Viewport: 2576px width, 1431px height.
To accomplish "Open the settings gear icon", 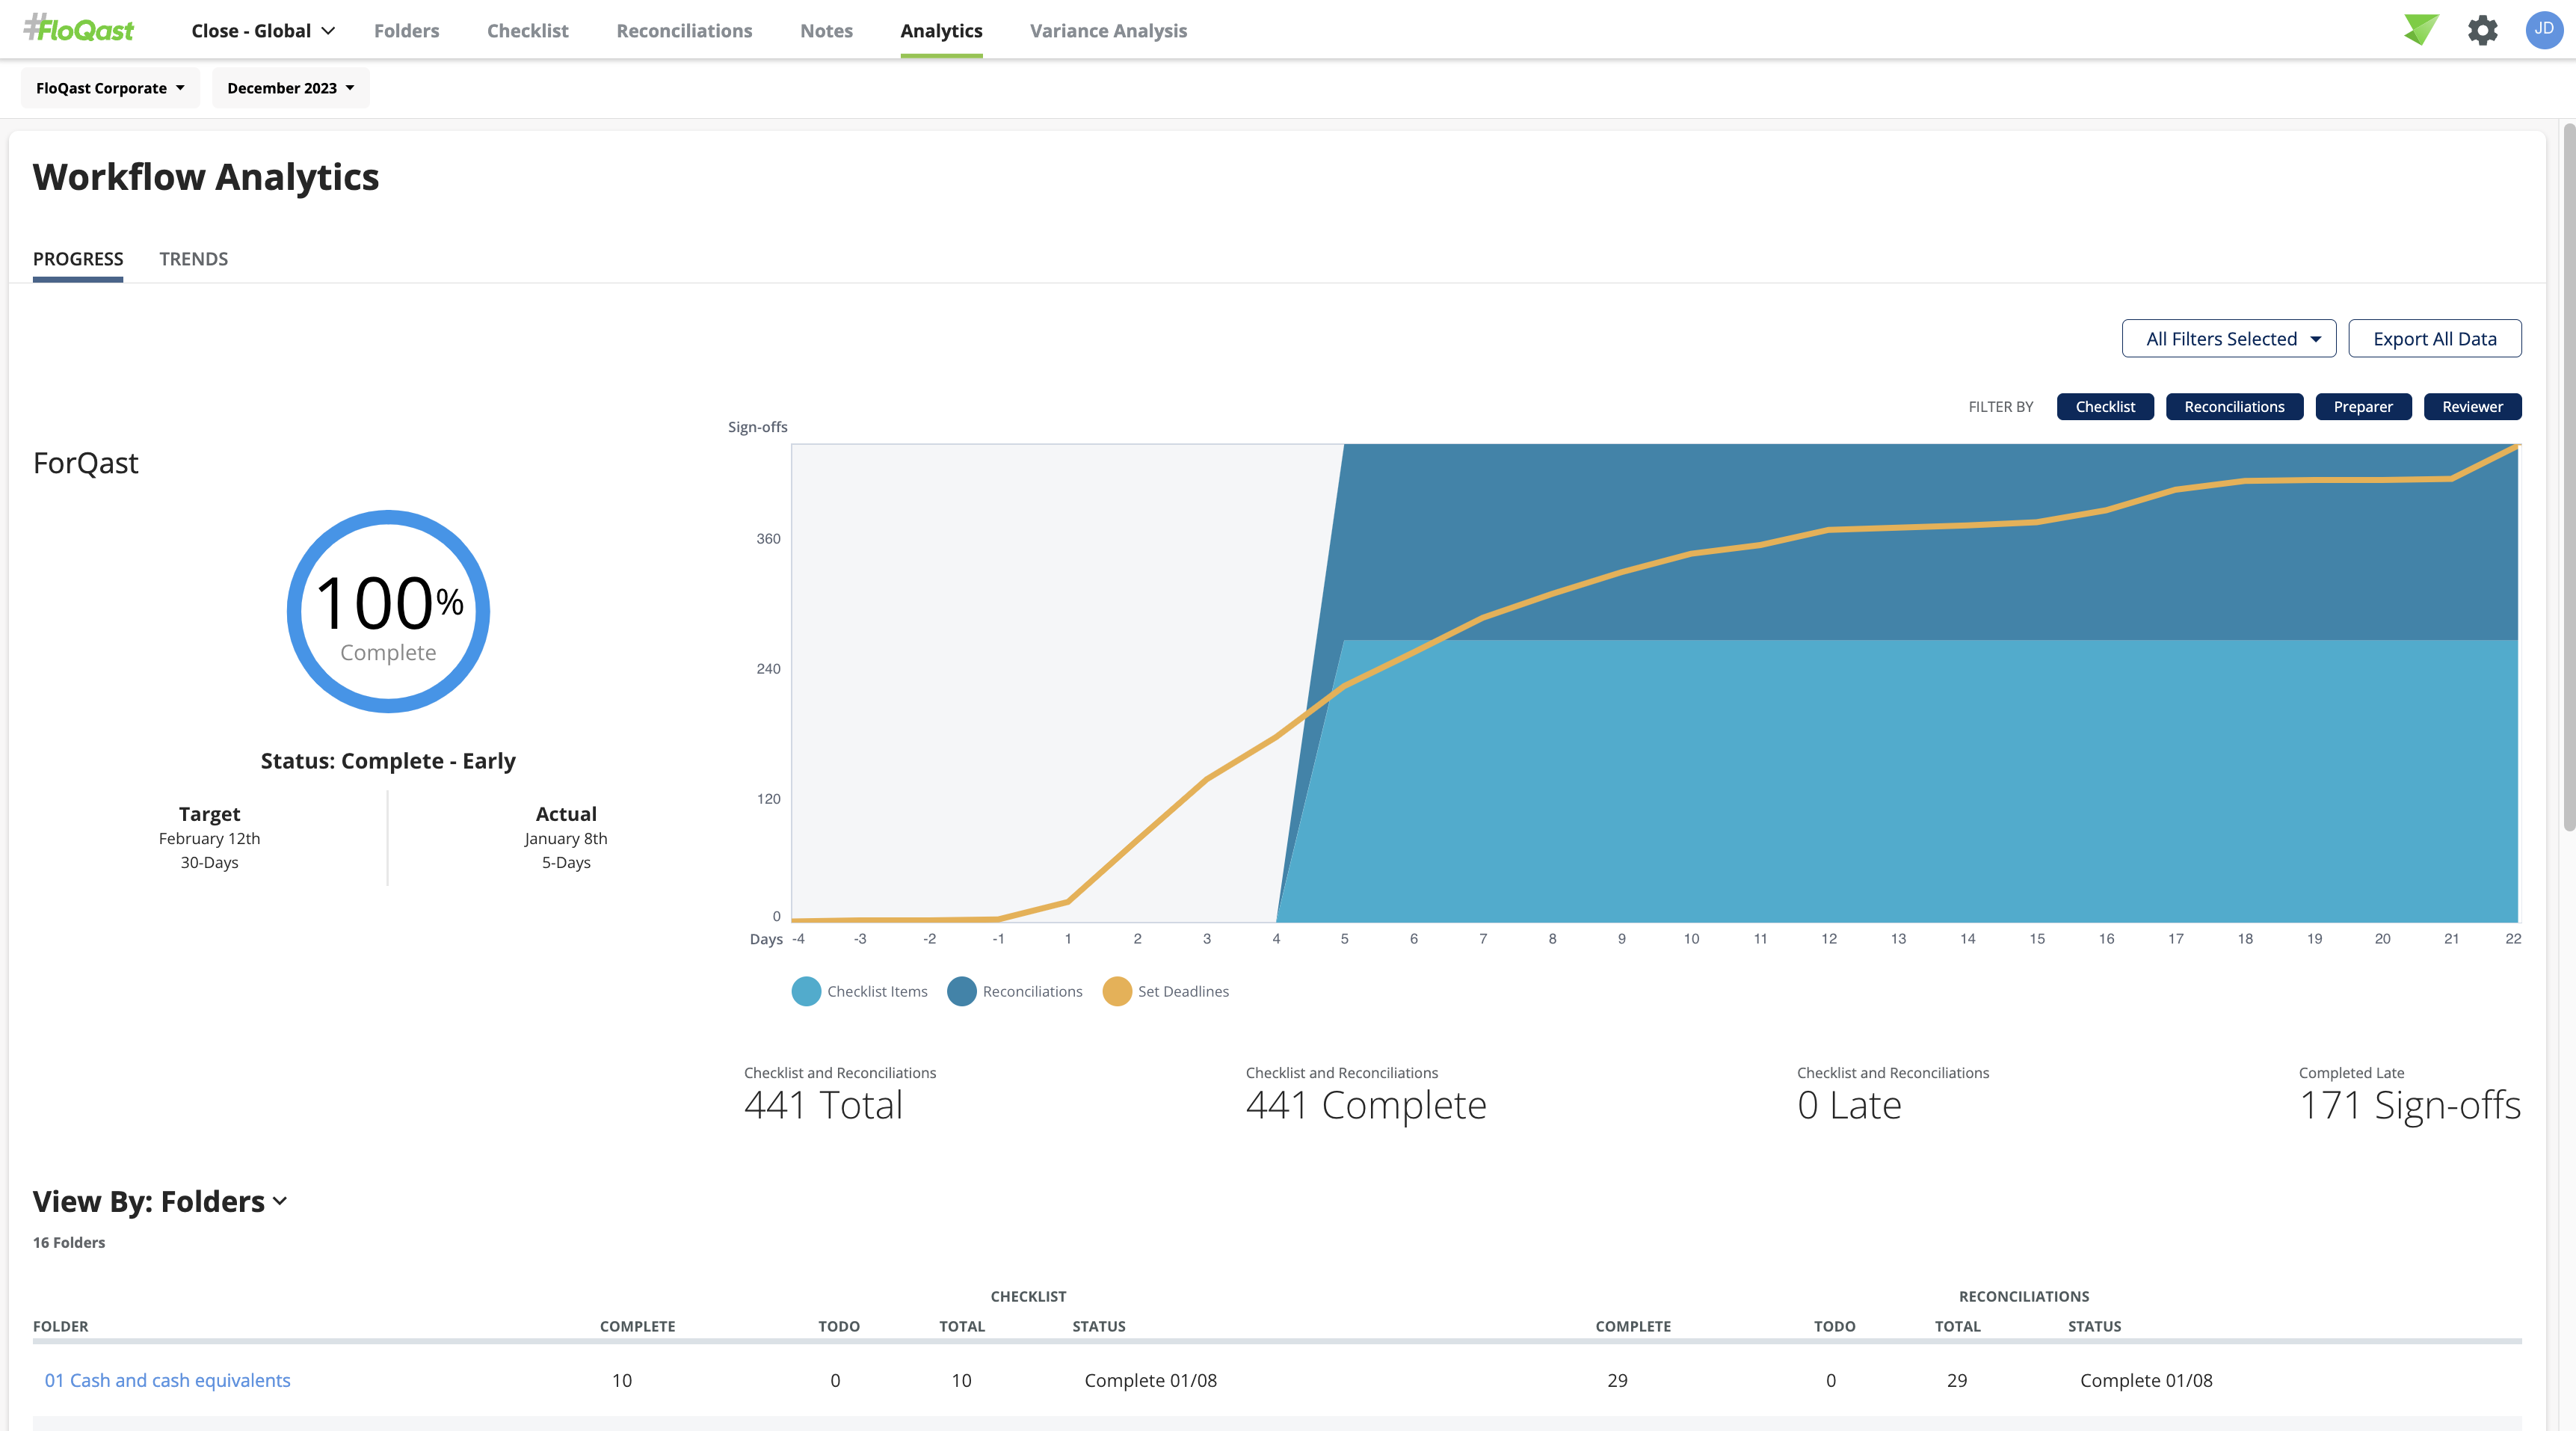I will (x=2482, y=30).
